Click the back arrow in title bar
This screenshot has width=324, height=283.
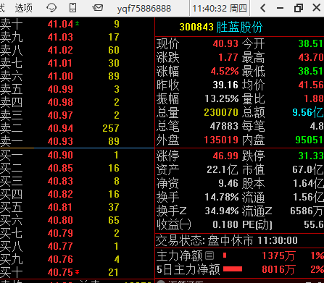click(x=263, y=8)
